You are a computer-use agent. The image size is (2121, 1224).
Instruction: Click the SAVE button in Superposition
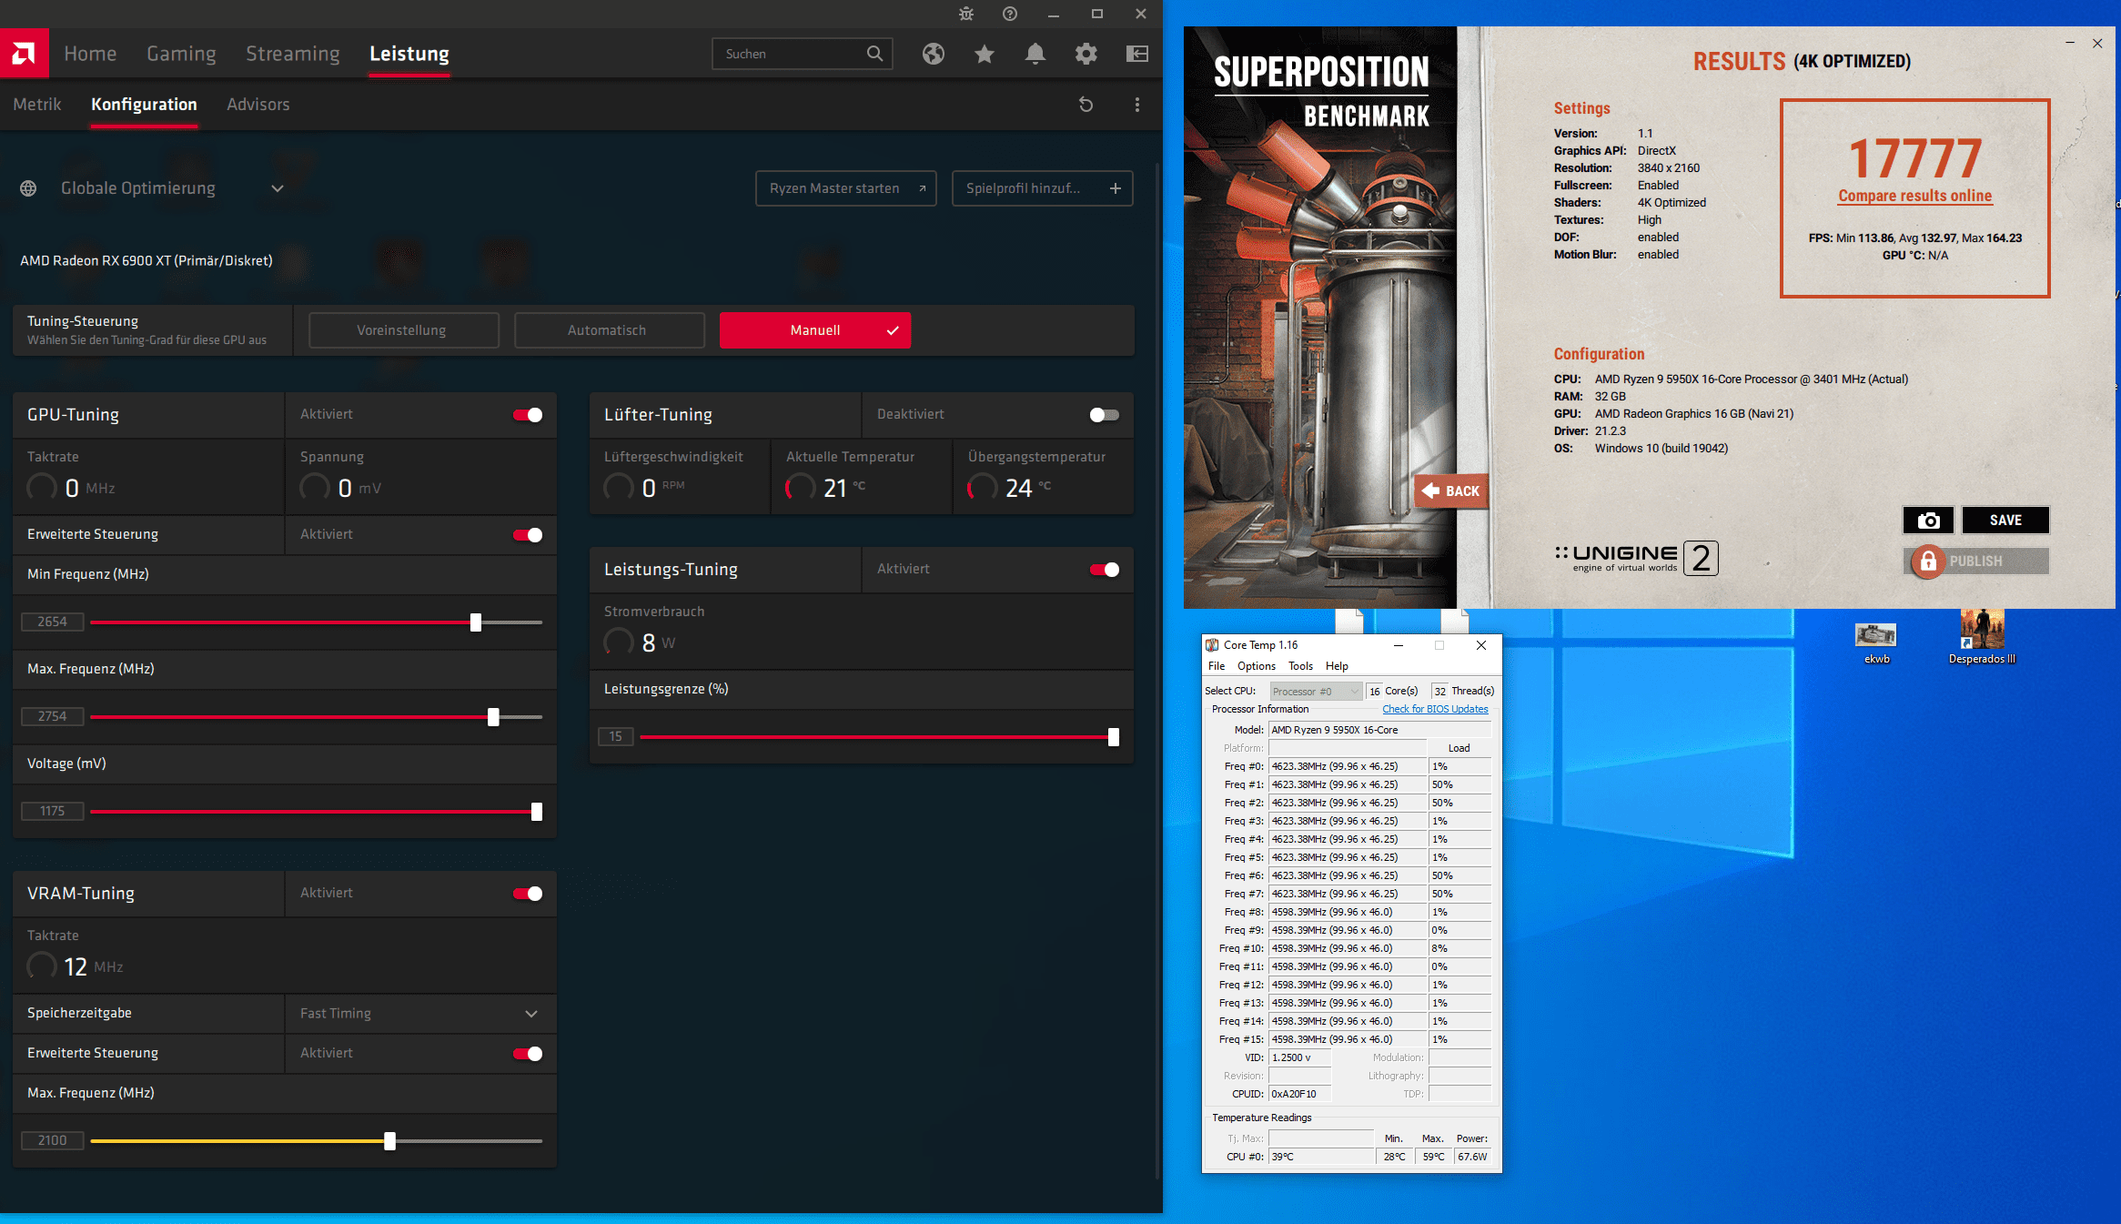pos(2005,521)
